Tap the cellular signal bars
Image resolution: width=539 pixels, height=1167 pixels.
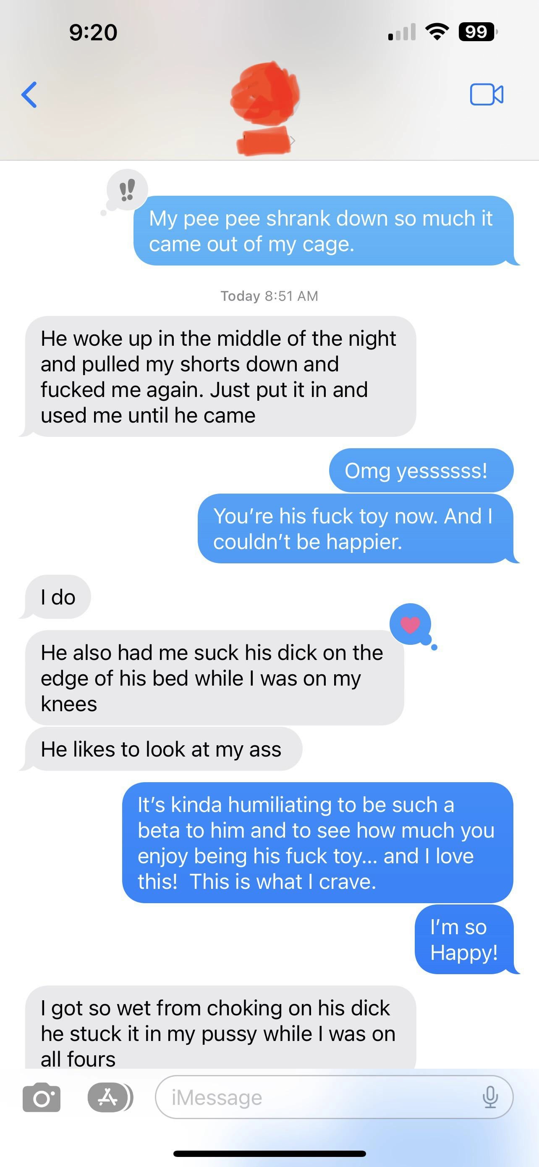[402, 32]
